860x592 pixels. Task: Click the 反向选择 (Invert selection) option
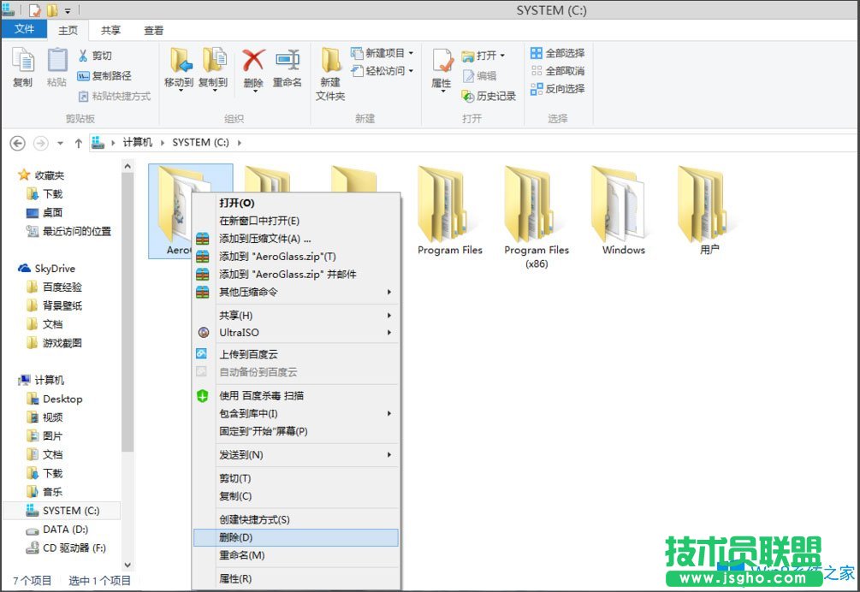tap(564, 90)
